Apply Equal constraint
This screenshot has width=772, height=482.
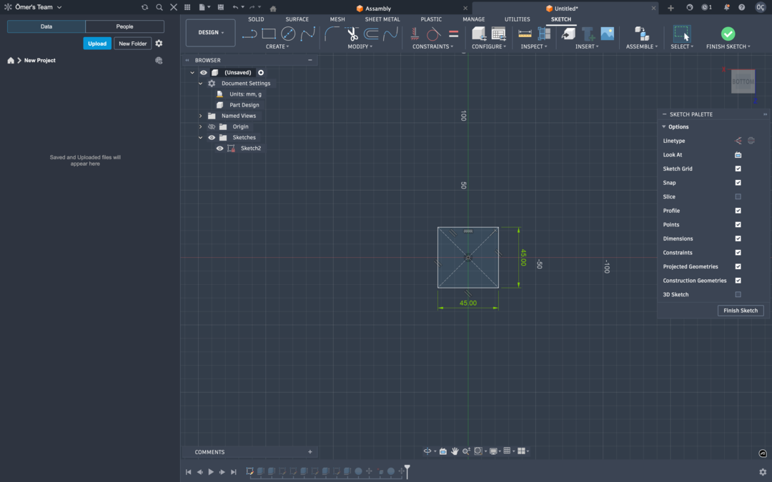point(453,34)
